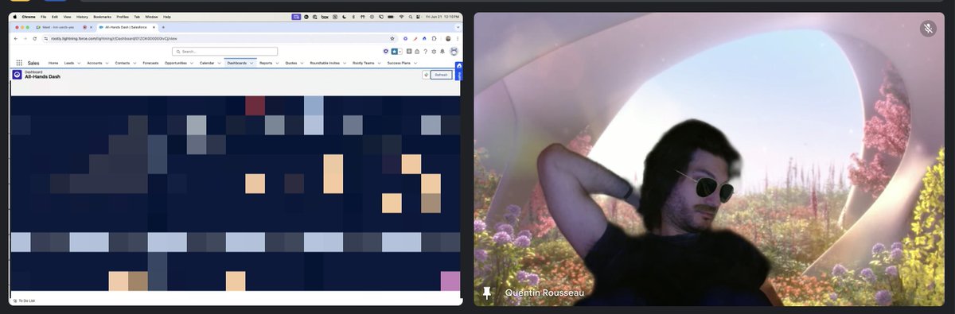Click the red pen Chrome extension icon
This screenshot has height=314, width=955.
415,38
